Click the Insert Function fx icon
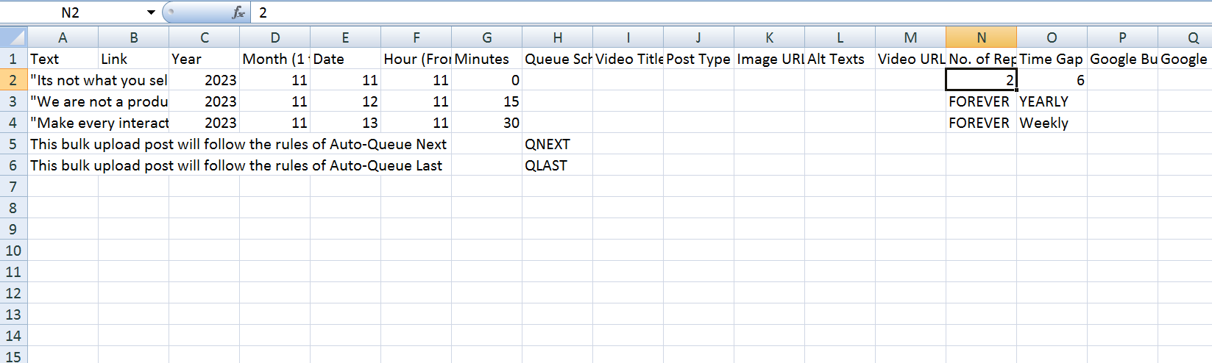This screenshot has height=363, width=1212. pos(238,12)
